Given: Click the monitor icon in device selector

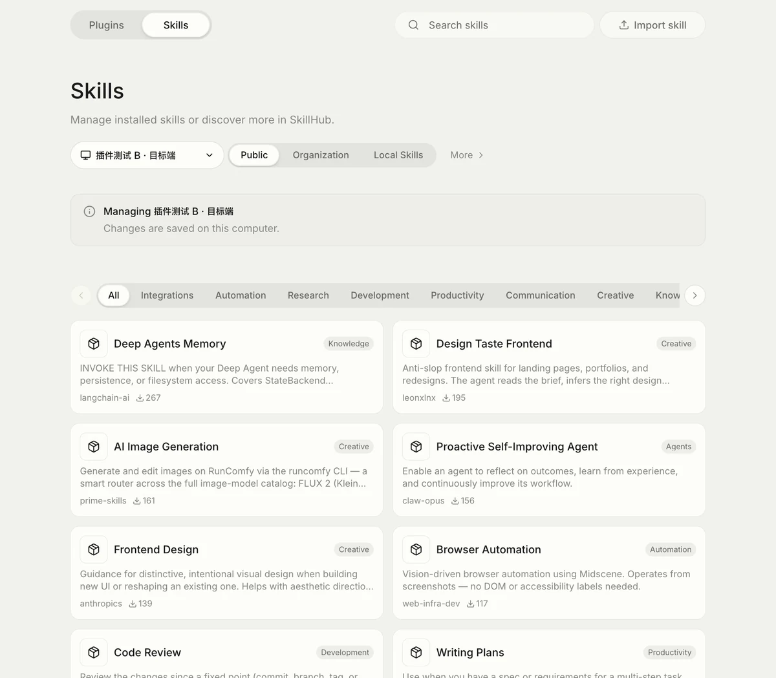Looking at the screenshot, I should pyautogui.click(x=85, y=155).
